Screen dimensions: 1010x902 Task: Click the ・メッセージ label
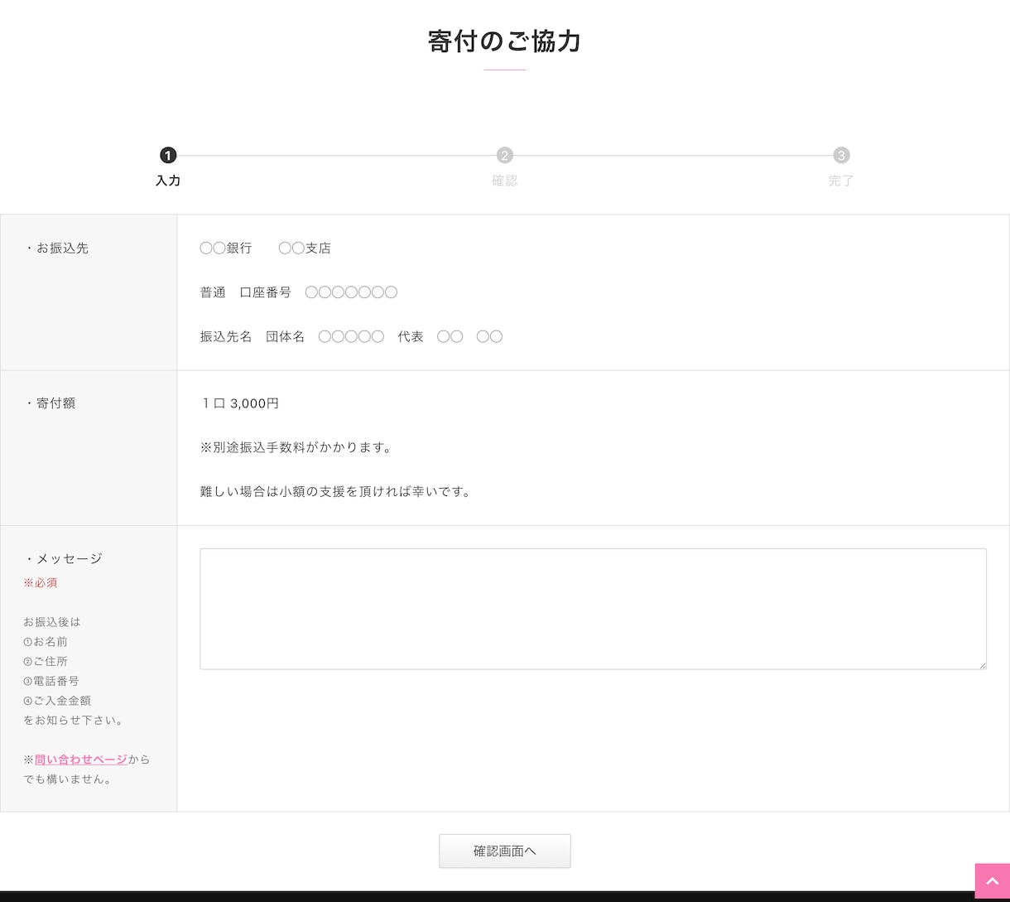click(63, 558)
